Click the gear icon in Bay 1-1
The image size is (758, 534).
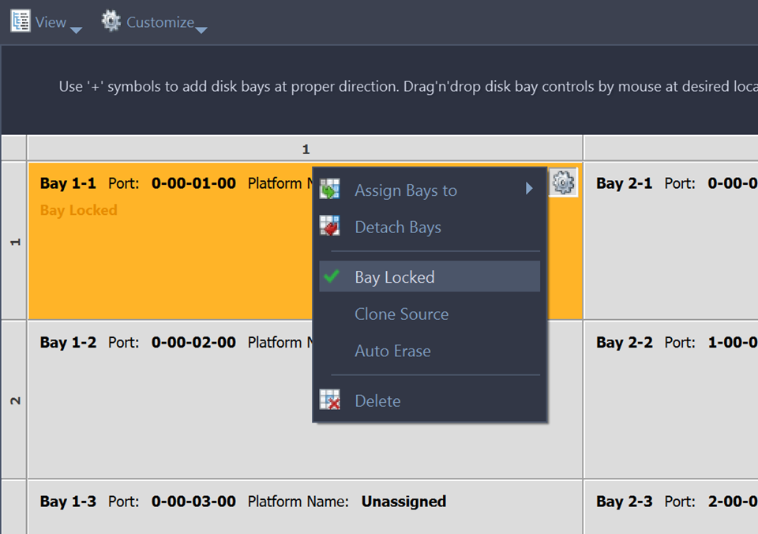pyautogui.click(x=563, y=182)
